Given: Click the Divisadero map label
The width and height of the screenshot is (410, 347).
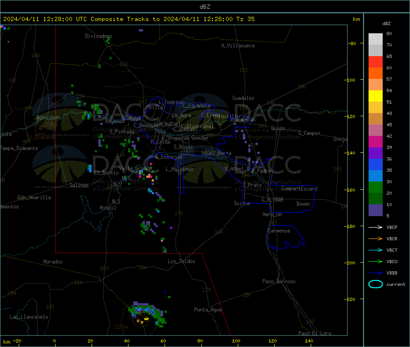Looking at the screenshot, I should click(98, 36).
